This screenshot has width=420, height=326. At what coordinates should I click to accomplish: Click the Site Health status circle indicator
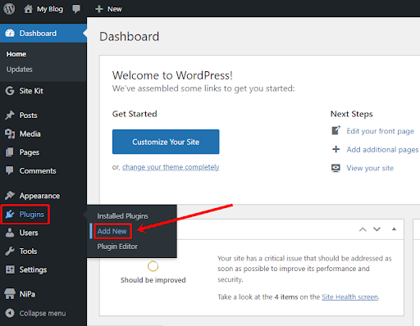click(153, 266)
